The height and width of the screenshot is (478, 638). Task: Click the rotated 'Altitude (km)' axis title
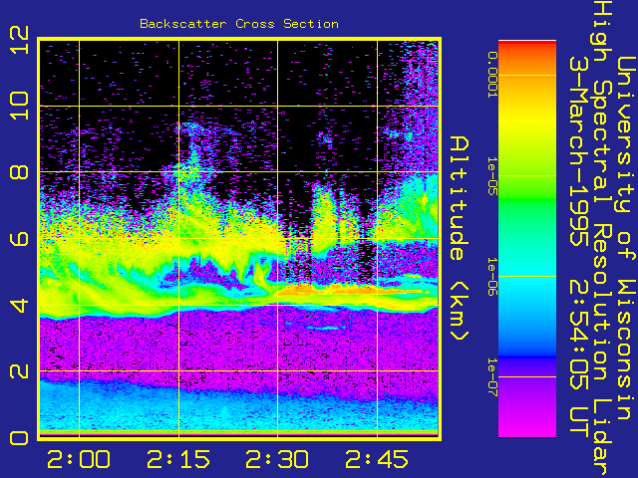coord(460,239)
